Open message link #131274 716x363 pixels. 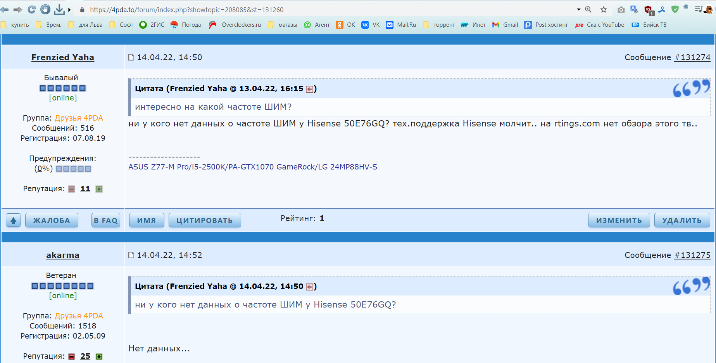692,57
